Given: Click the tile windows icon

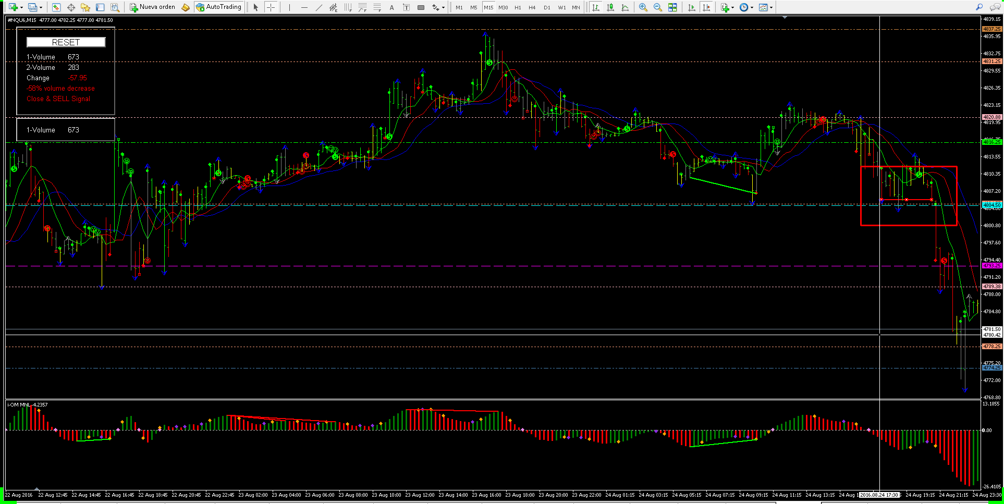Looking at the screenshot, I should 672,7.
